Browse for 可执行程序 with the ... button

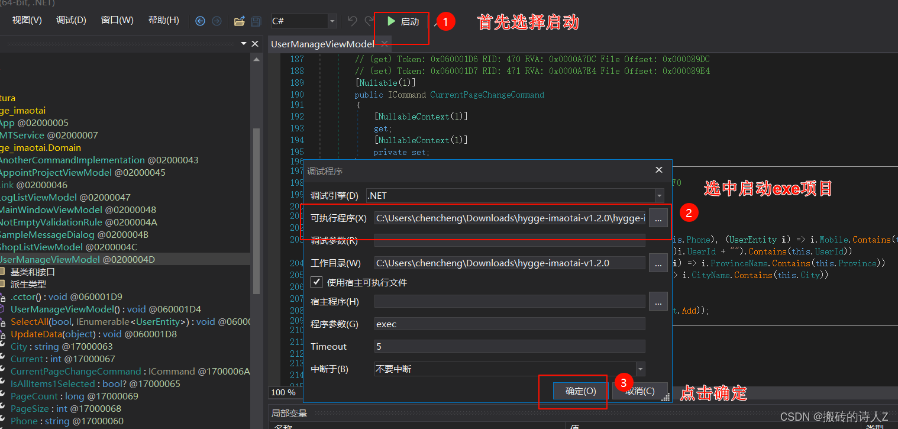(x=658, y=218)
